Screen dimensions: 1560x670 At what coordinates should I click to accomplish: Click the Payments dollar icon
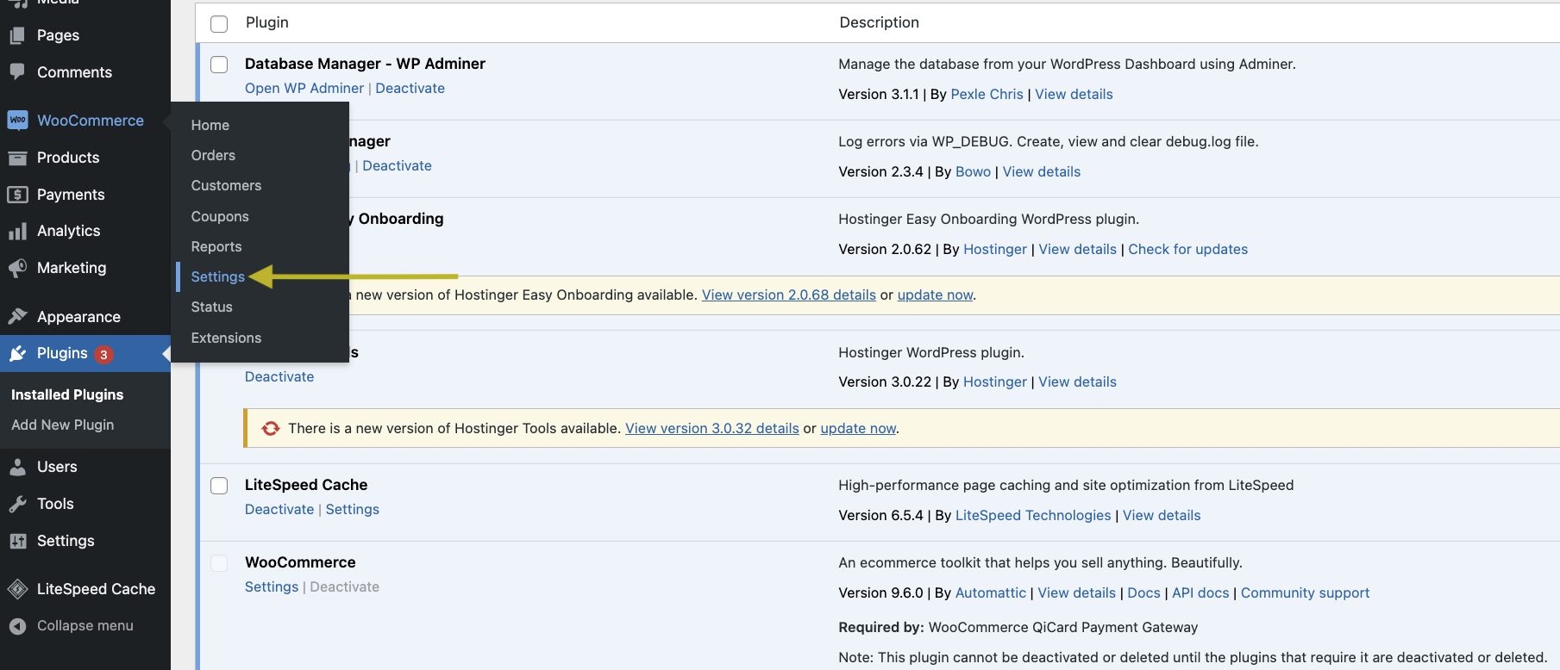point(17,195)
